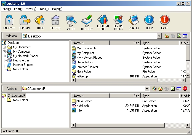The height and width of the screenshot is (135, 192).
Task: Click the Desktop file list vertical scrollbar thumb
Action: (188, 53)
